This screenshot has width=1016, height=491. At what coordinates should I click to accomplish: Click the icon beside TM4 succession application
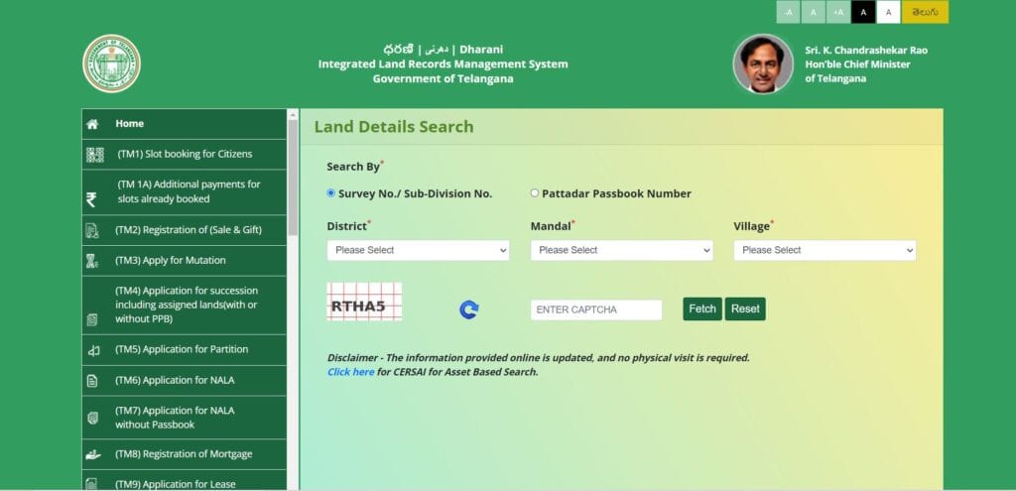(x=92, y=320)
